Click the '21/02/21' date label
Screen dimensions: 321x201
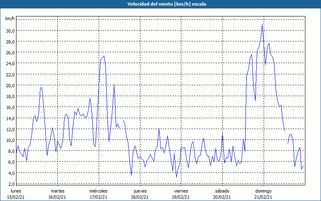(263, 197)
